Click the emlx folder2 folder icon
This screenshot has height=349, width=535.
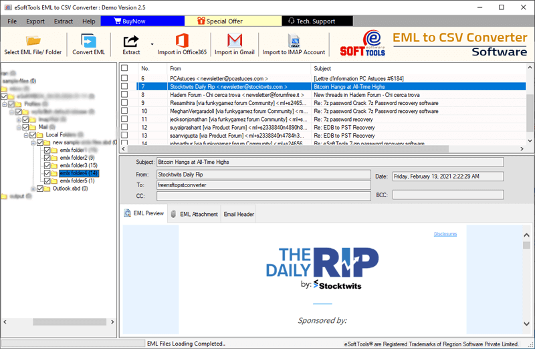coord(54,158)
